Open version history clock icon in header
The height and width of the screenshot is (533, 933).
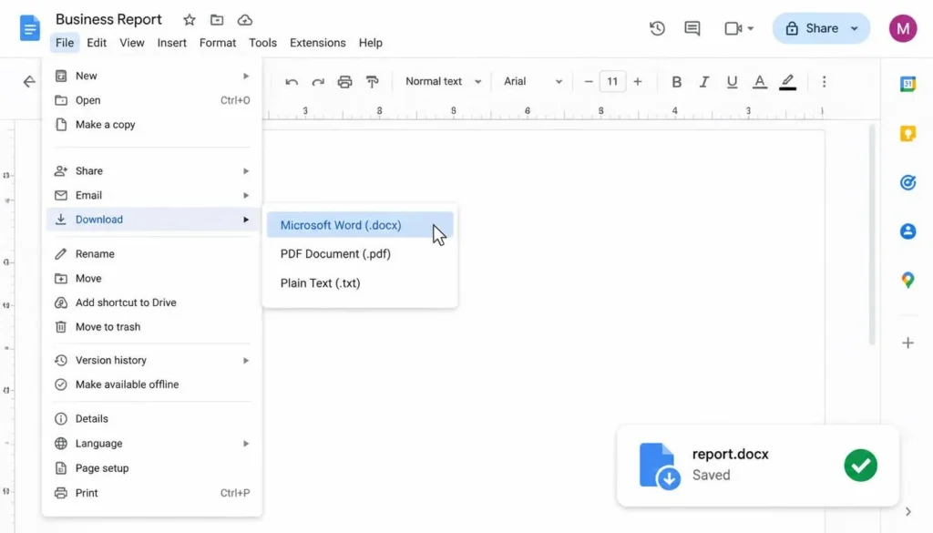point(657,28)
